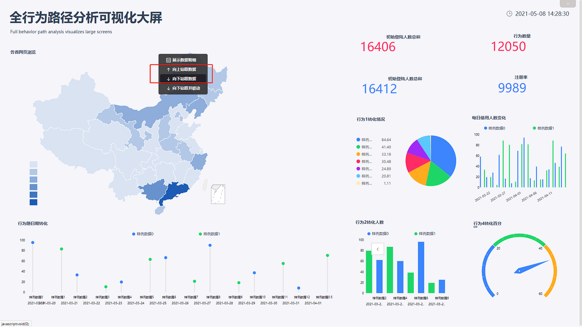The width and height of the screenshot is (582, 327).
Task: Click the orange pie slice
Action: 419,173
